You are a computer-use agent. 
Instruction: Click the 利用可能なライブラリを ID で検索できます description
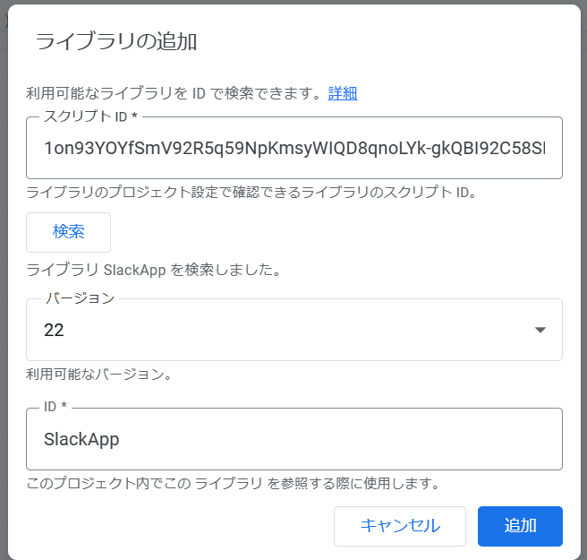[174, 93]
